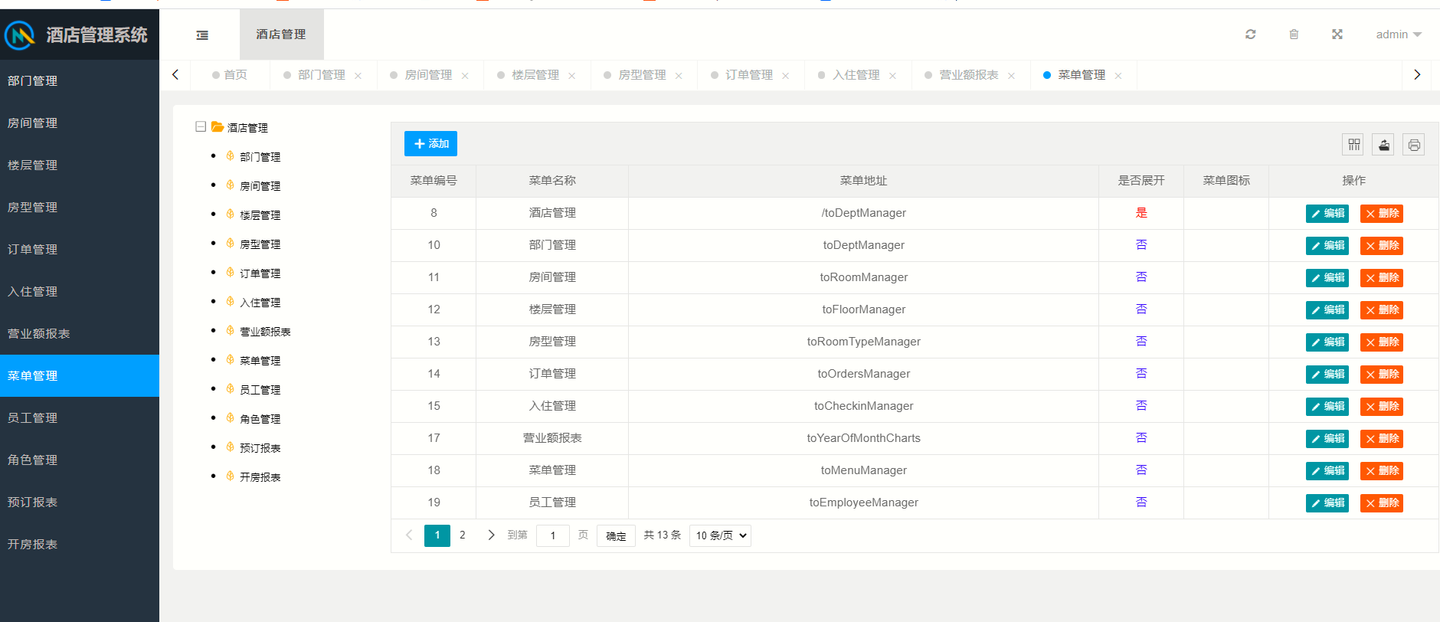Open 员工管理 in the sidebar

80,417
